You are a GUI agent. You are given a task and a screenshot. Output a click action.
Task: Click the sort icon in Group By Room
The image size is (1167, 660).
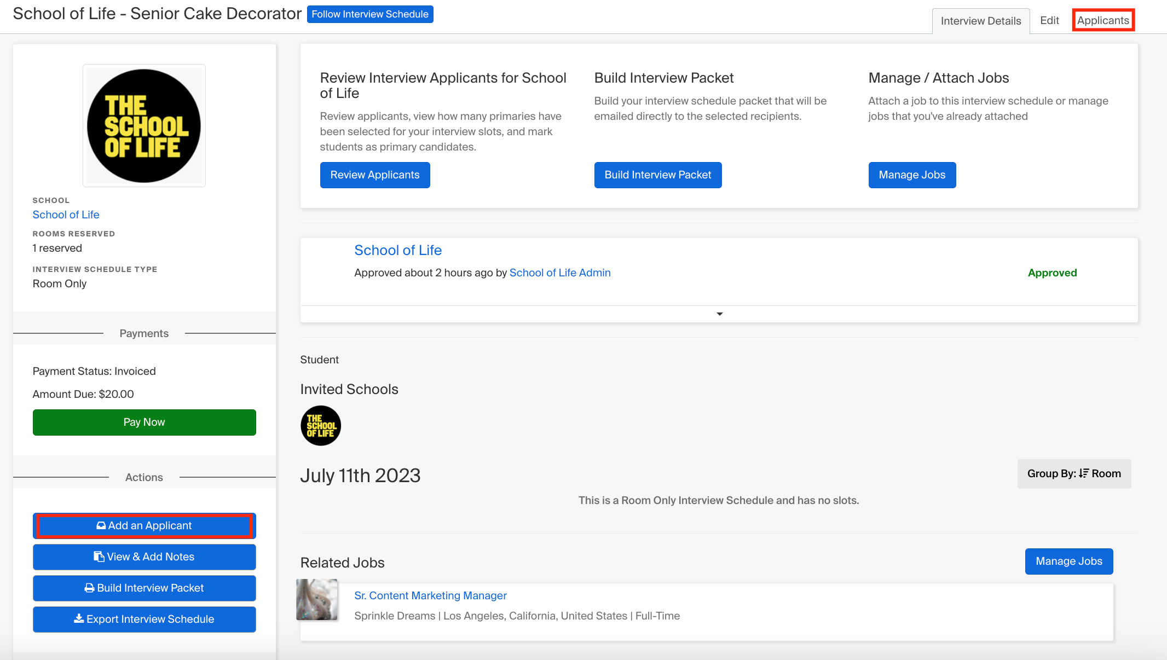[1084, 473]
